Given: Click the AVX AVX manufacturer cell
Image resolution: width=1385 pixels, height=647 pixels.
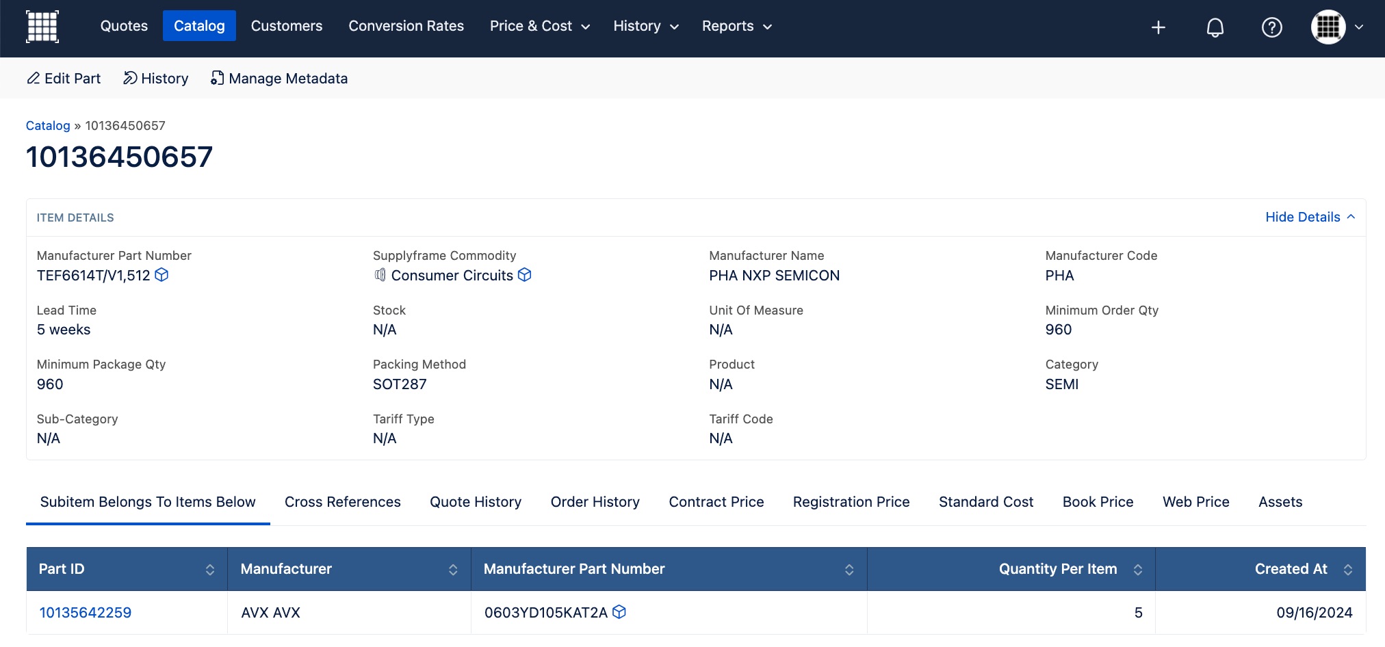Looking at the screenshot, I should point(349,613).
